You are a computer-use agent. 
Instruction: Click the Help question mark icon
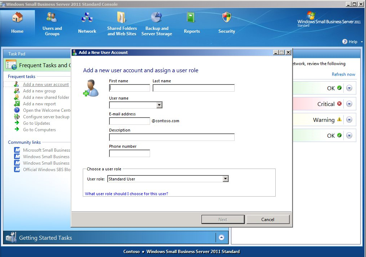tap(345, 42)
